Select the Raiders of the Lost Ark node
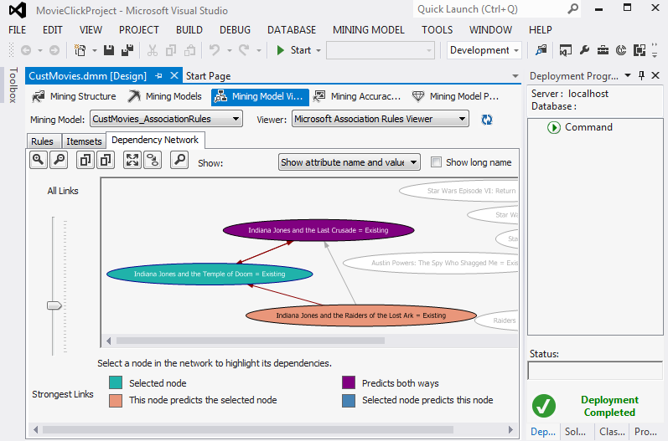The height and width of the screenshot is (441, 668). coord(361,315)
